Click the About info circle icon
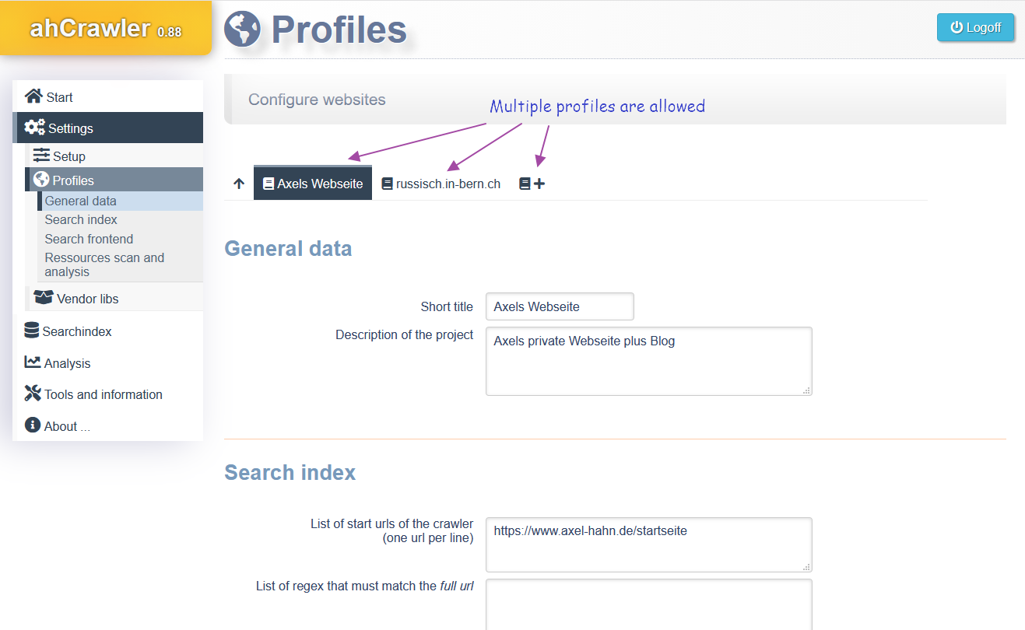1025x630 pixels. pyautogui.click(x=33, y=425)
